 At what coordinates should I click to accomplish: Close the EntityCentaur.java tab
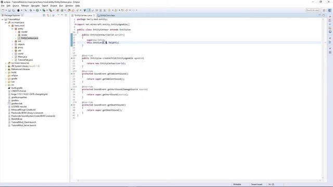(94, 16)
